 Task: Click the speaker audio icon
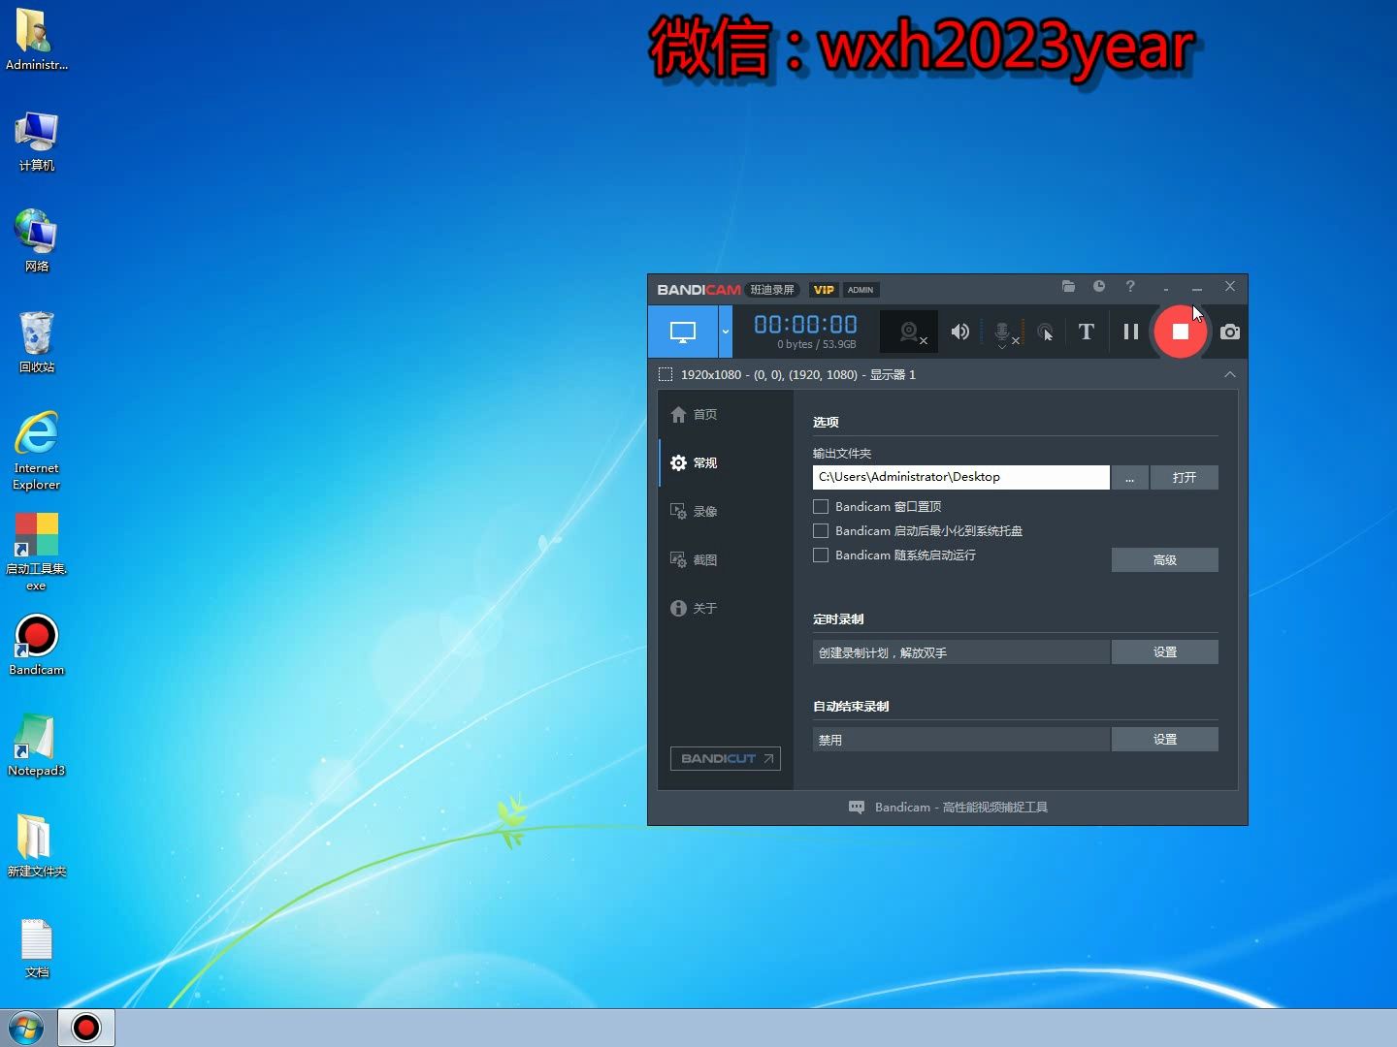[x=959, y=332]
